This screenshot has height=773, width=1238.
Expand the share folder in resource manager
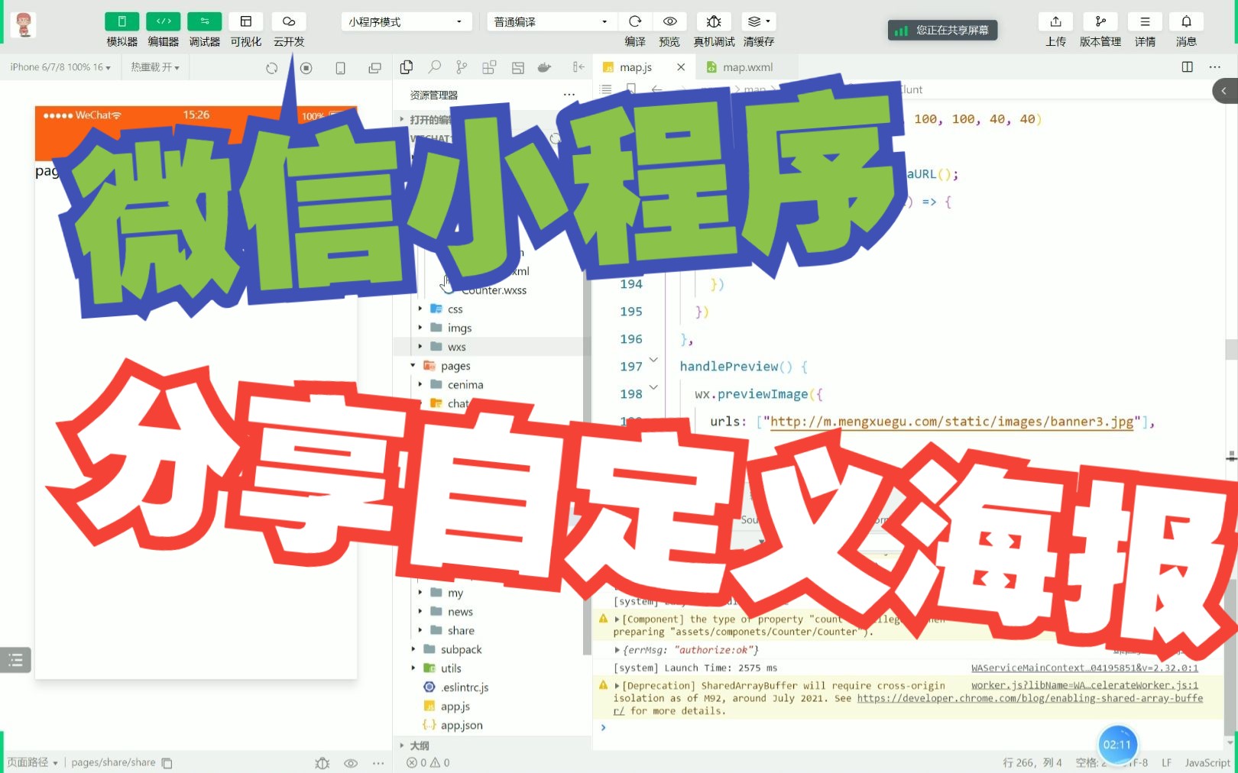(420, 630)
